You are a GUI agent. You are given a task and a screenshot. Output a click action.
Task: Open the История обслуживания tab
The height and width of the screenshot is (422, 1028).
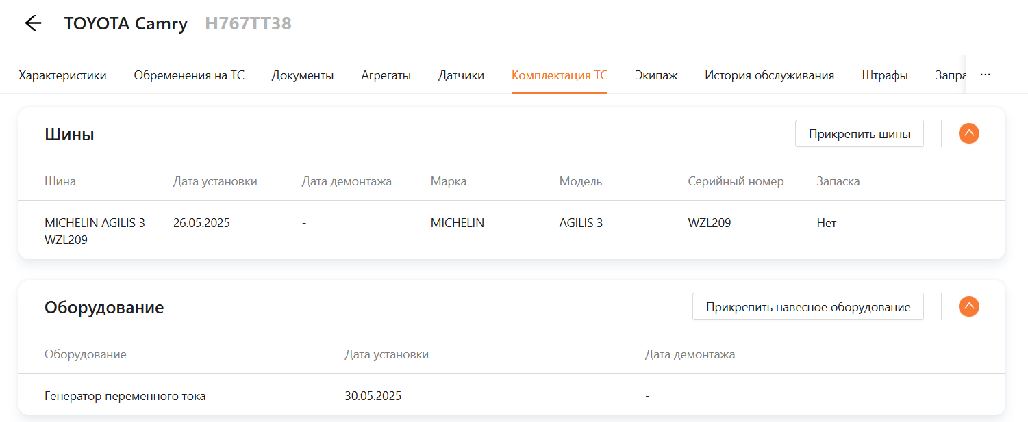769,75
